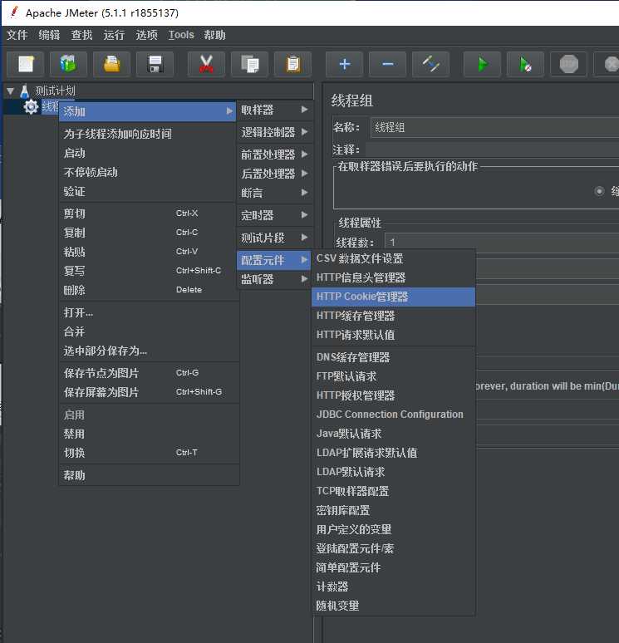The height and width of the screenshot is (643, 619).
Task: Select HTTP缓存管理器 entry
Action: [x=393, y=316]
